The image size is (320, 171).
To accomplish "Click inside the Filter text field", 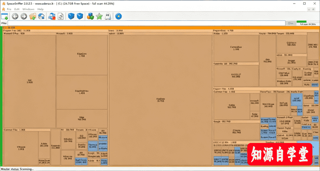I will [146, 23].
